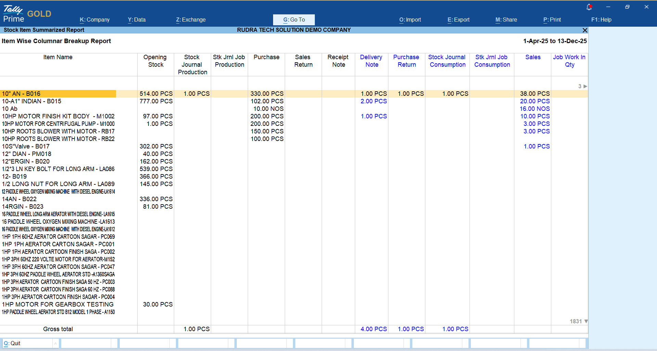Click the Go To search button
The height and width of the screenshot is (351, 657).
pyautogui.click(x=294, y=20)
